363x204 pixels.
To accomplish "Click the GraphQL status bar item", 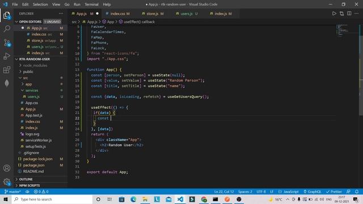I will 313,192.
